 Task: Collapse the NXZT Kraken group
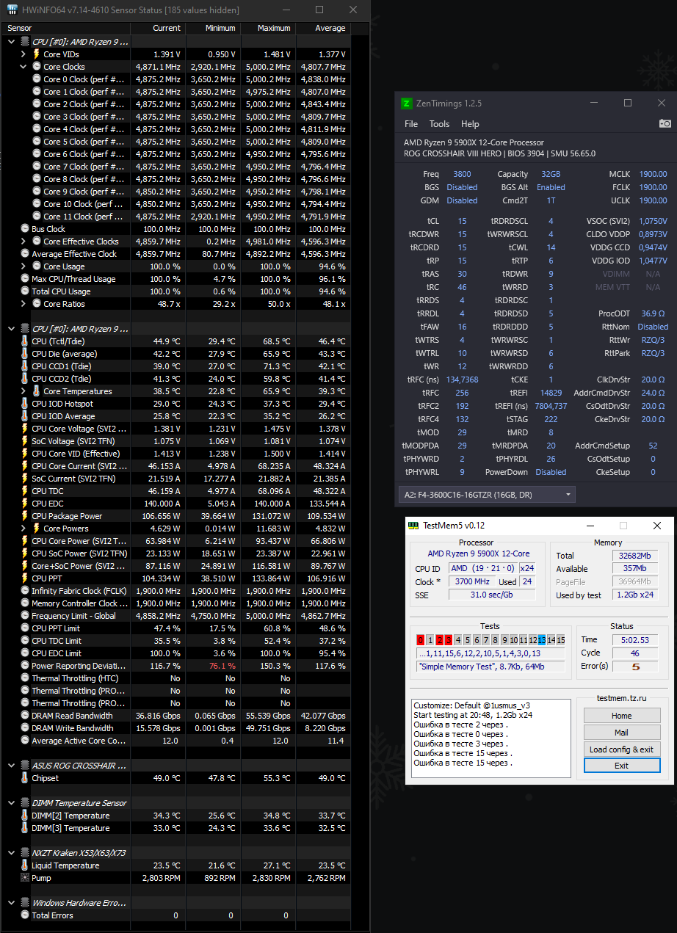click(x=11, y=853)
